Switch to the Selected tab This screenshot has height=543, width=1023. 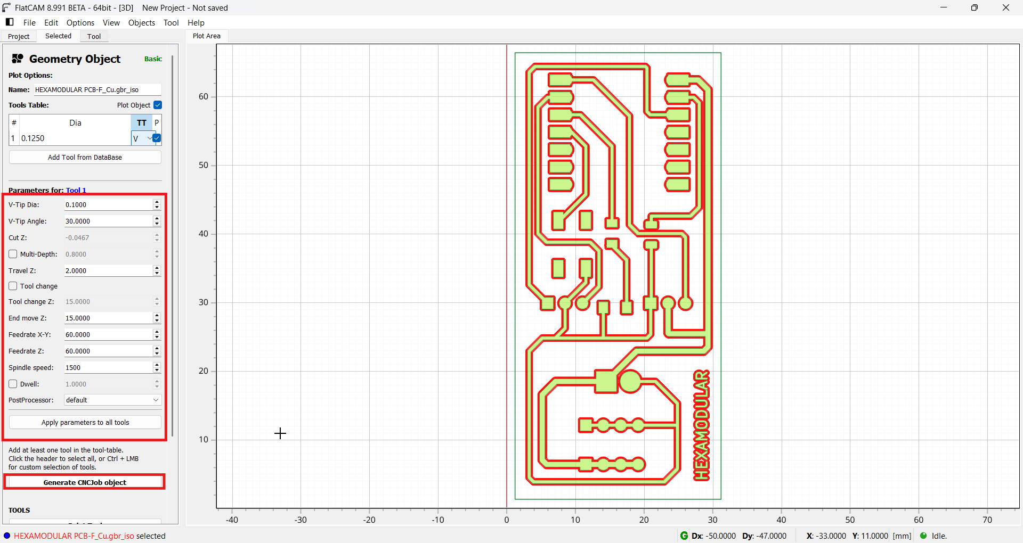[x=58, y=36]
